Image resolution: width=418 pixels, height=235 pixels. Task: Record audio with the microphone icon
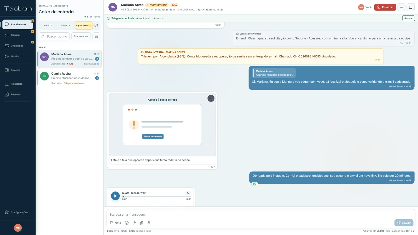coord(149,223)
